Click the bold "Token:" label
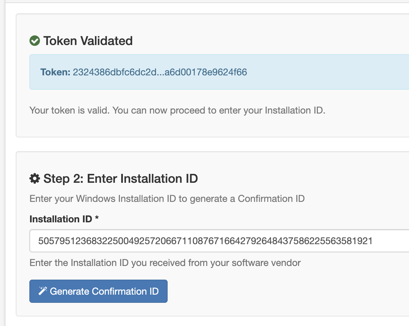Image resolution: width=409 pixels, height=326 pixels. 55,72
